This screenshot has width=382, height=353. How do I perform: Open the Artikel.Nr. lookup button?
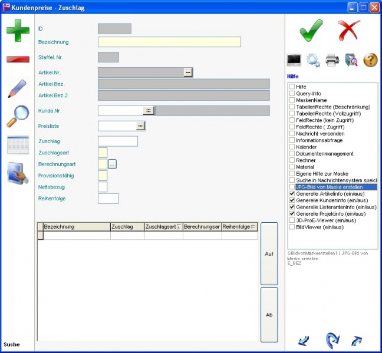[x=188, y=72]
